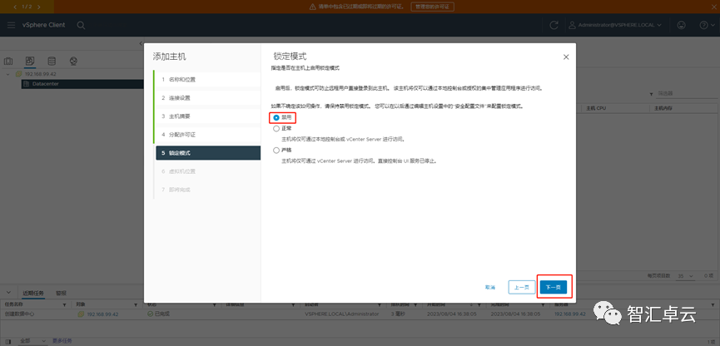Switch to VMs and Templates inventory view
The height and width of the screenshot is (346, 720).
pos(30,61)
